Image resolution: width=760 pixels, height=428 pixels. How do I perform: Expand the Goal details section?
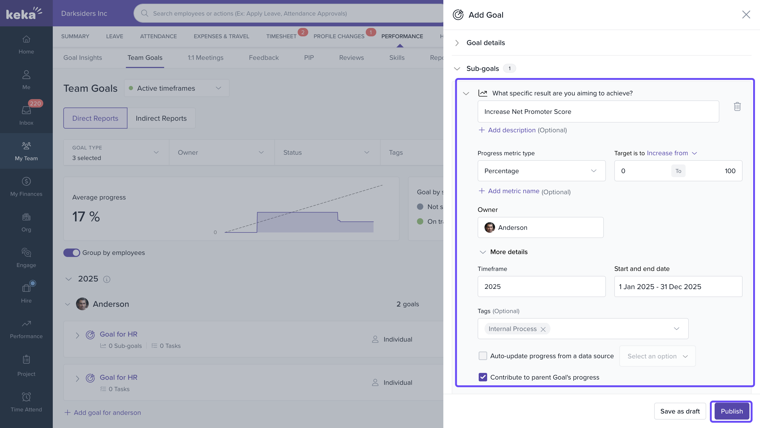point(485,43)
